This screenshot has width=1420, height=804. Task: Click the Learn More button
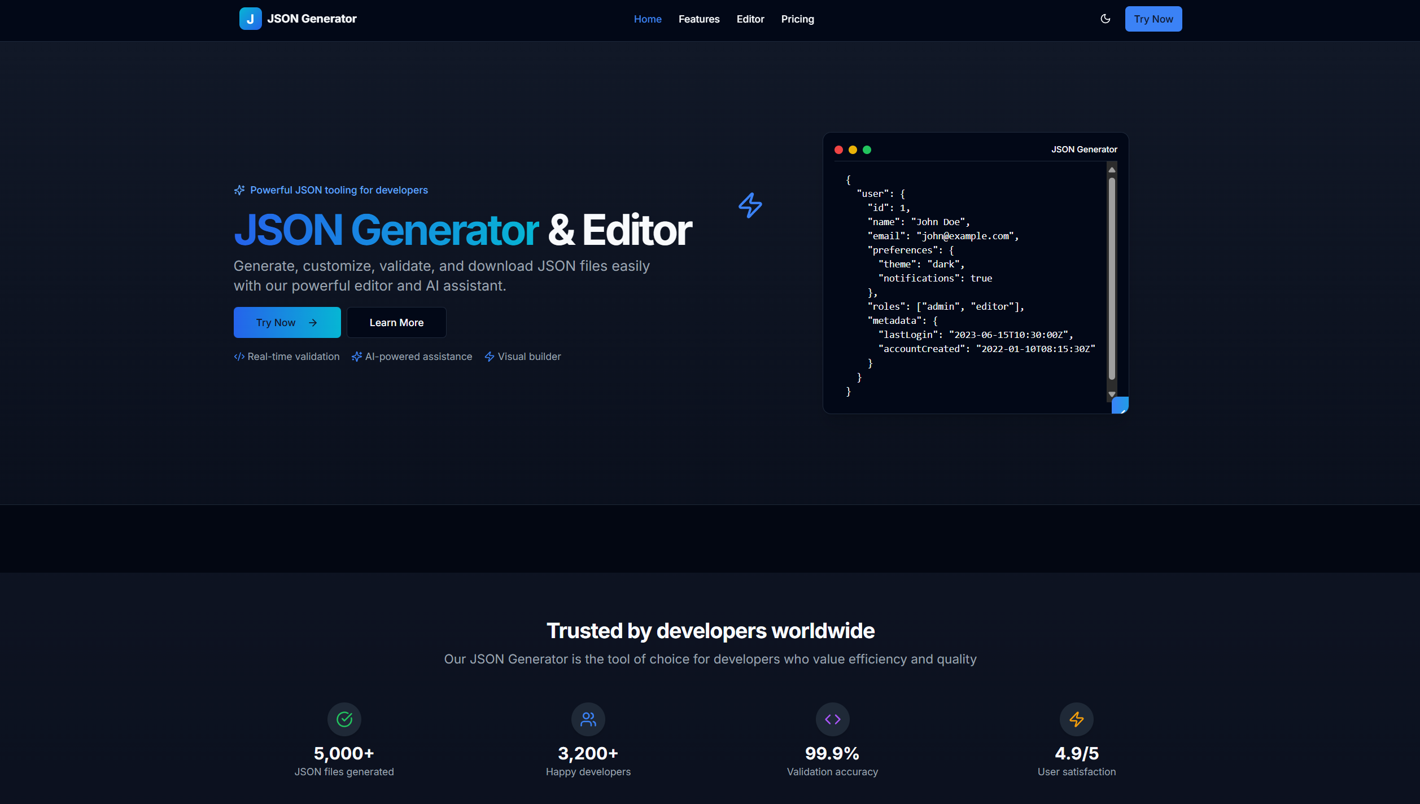pos(396,322)
